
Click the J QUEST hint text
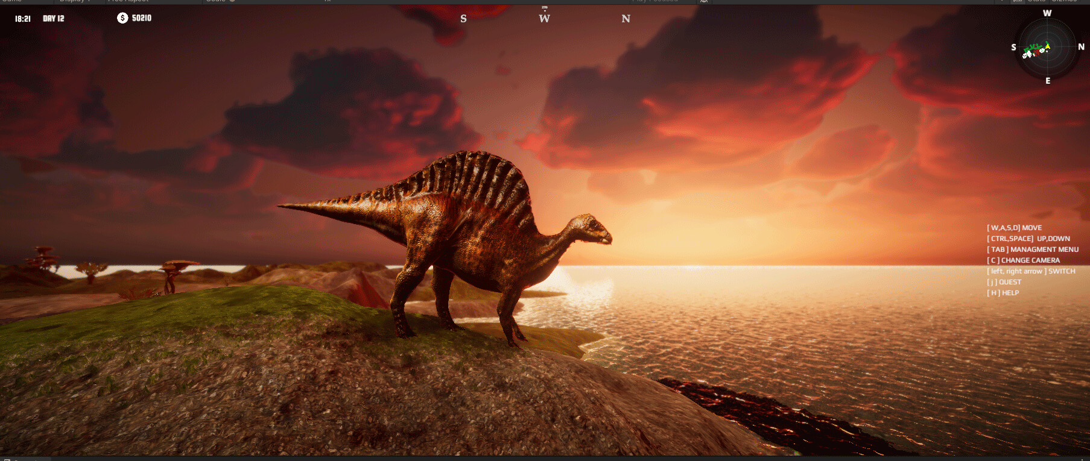(x=1004, y=282)
